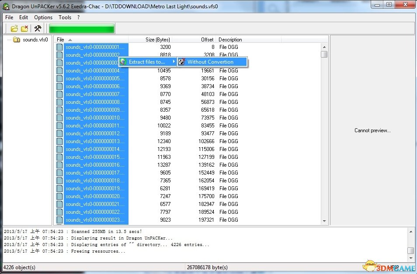Click the green progress bar

coord(82,28)
